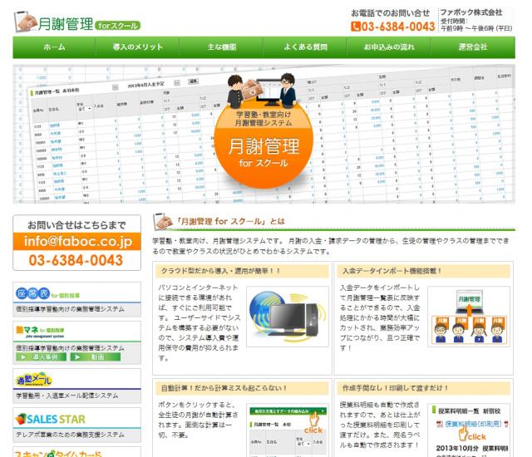
Task: Open the 運営会社 navigation item
Action: tap(473, 47)
